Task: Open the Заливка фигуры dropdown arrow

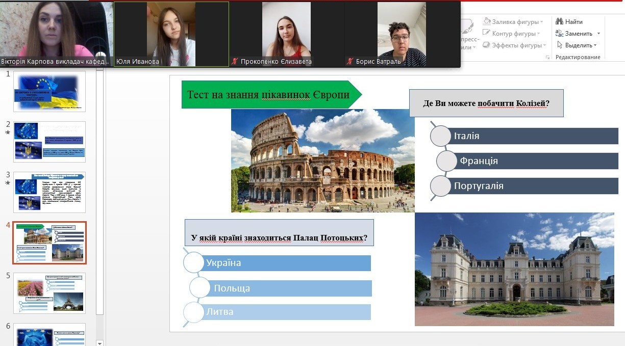Action: point(541,22)
